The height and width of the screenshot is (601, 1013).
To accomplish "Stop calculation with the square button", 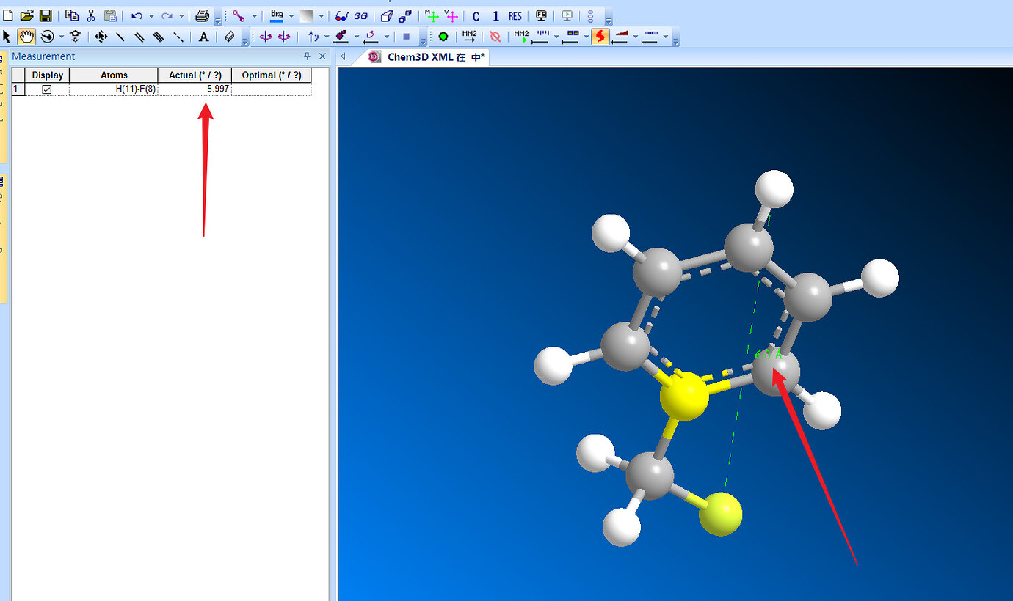I will click(x=406, y=36).
